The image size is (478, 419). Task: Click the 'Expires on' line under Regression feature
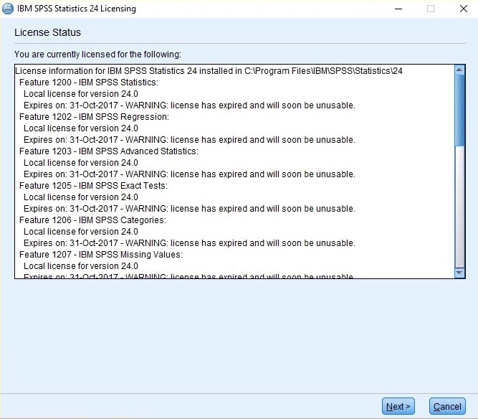189,140
